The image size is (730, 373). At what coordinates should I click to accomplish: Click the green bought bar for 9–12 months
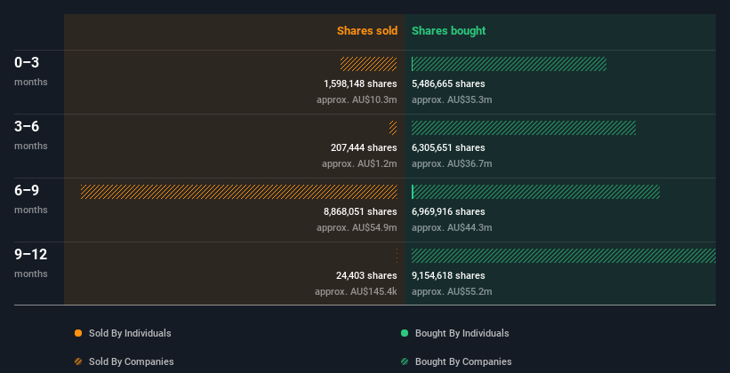(x=564, y=256)
